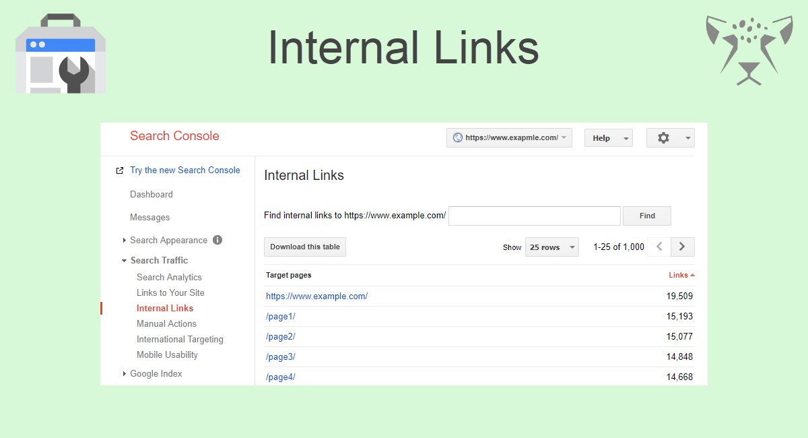Open Links to Your Site menu item
The height and width of the screenshot is (438, 808).
[170, 292]
